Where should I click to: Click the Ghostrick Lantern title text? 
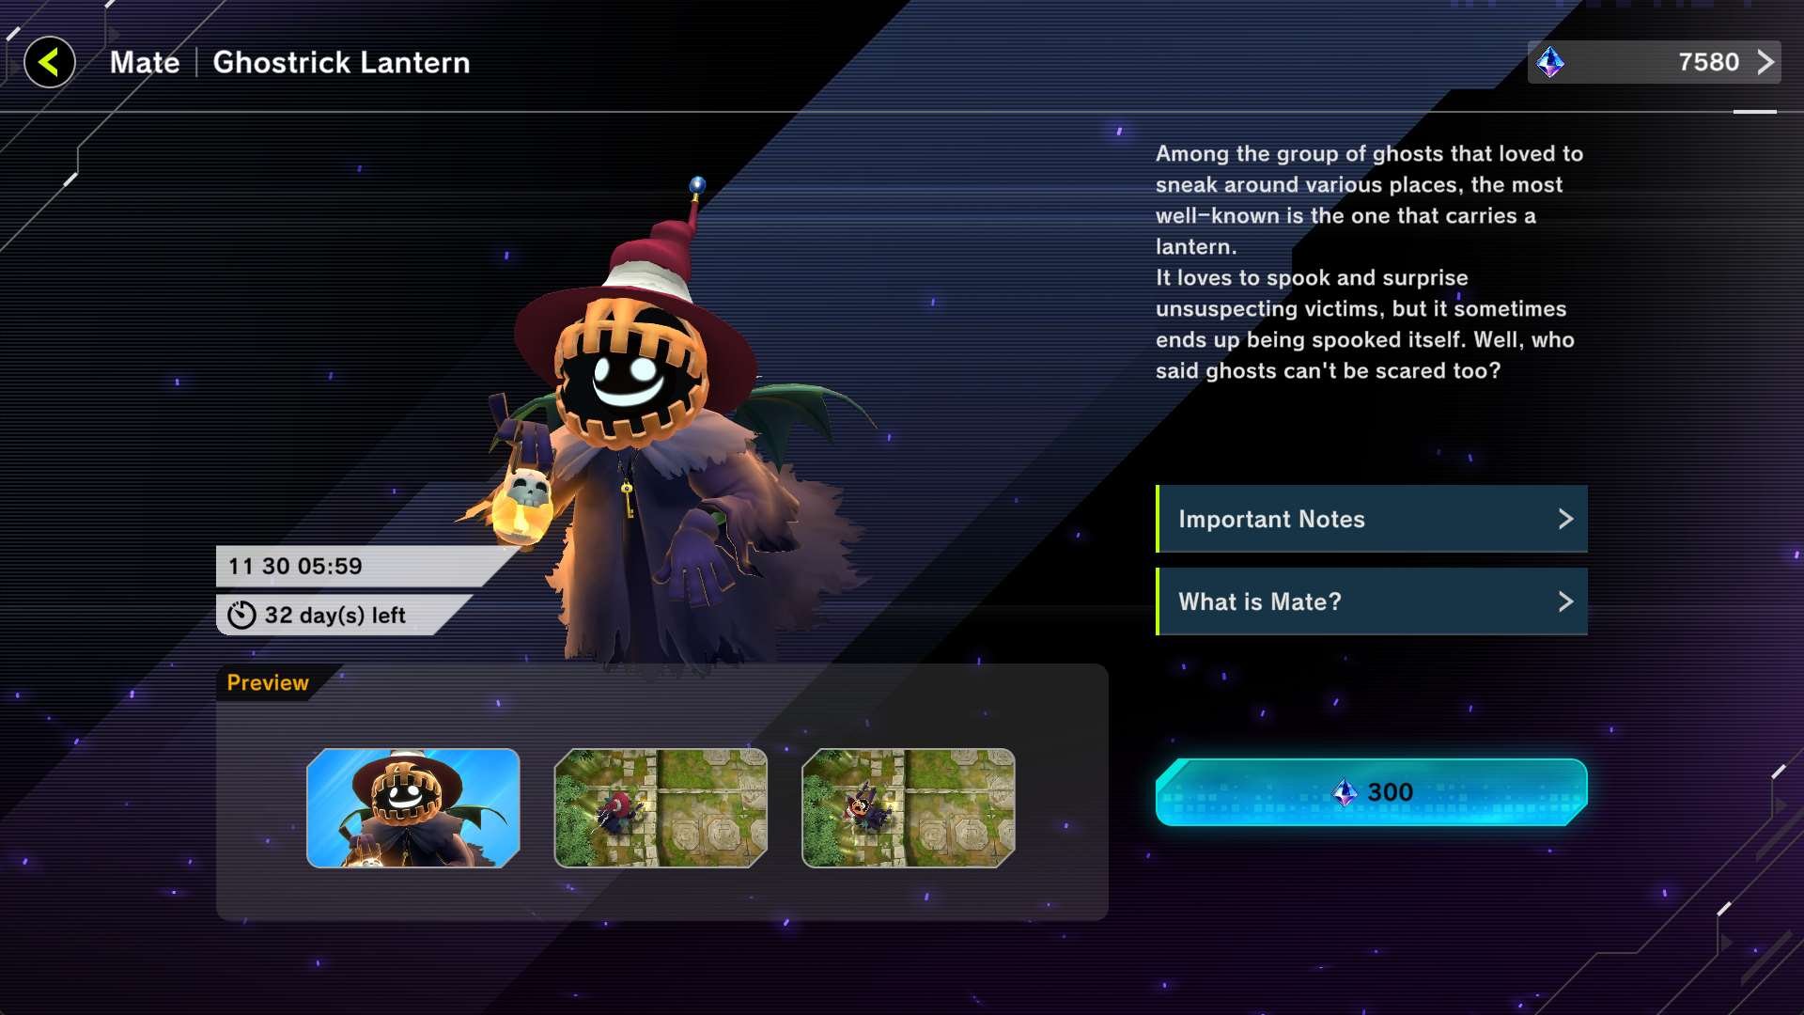341,62
